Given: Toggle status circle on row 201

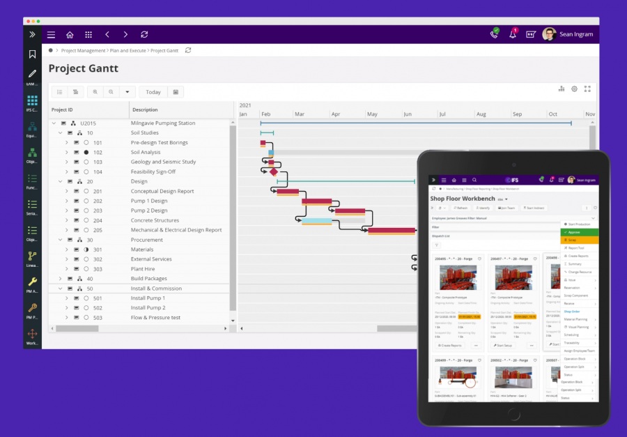Looking at the screenshot, I should point(86,191).
